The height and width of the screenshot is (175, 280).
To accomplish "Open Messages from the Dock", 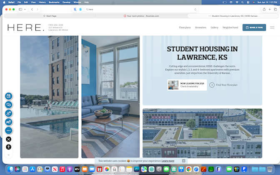I will click(166, 169).
